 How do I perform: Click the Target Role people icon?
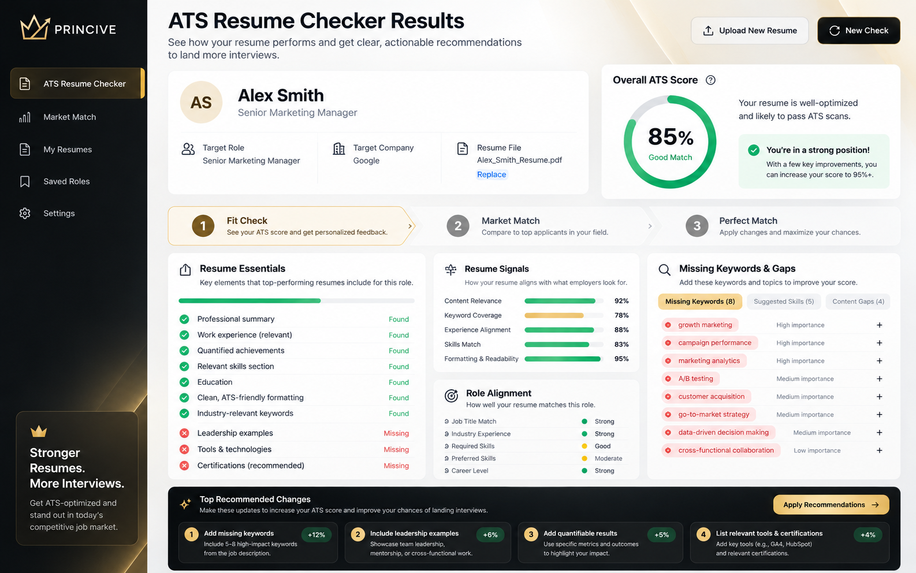pos(188,149)
